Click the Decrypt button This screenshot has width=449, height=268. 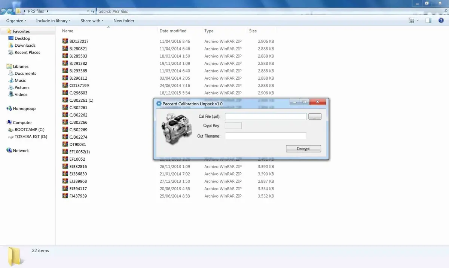303,149
